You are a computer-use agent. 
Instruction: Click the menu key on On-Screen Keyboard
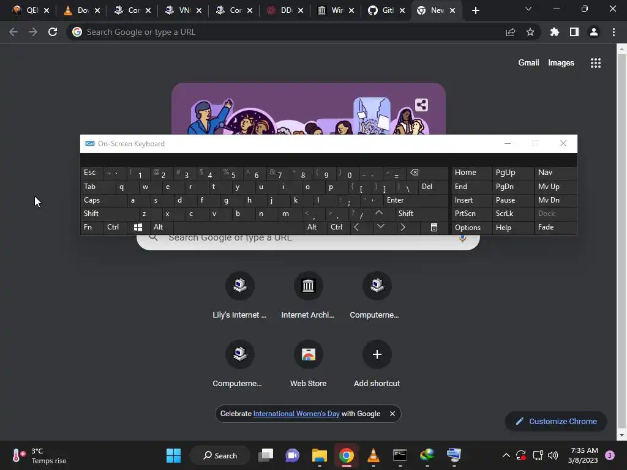(x=434, y=228)
